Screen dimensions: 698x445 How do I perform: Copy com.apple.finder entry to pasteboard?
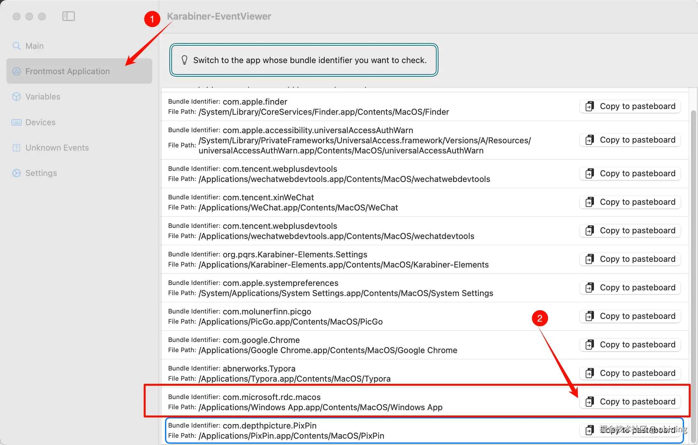[630, 106]
